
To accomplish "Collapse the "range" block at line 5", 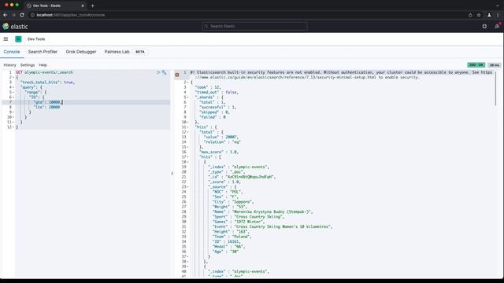I will 13,93.
